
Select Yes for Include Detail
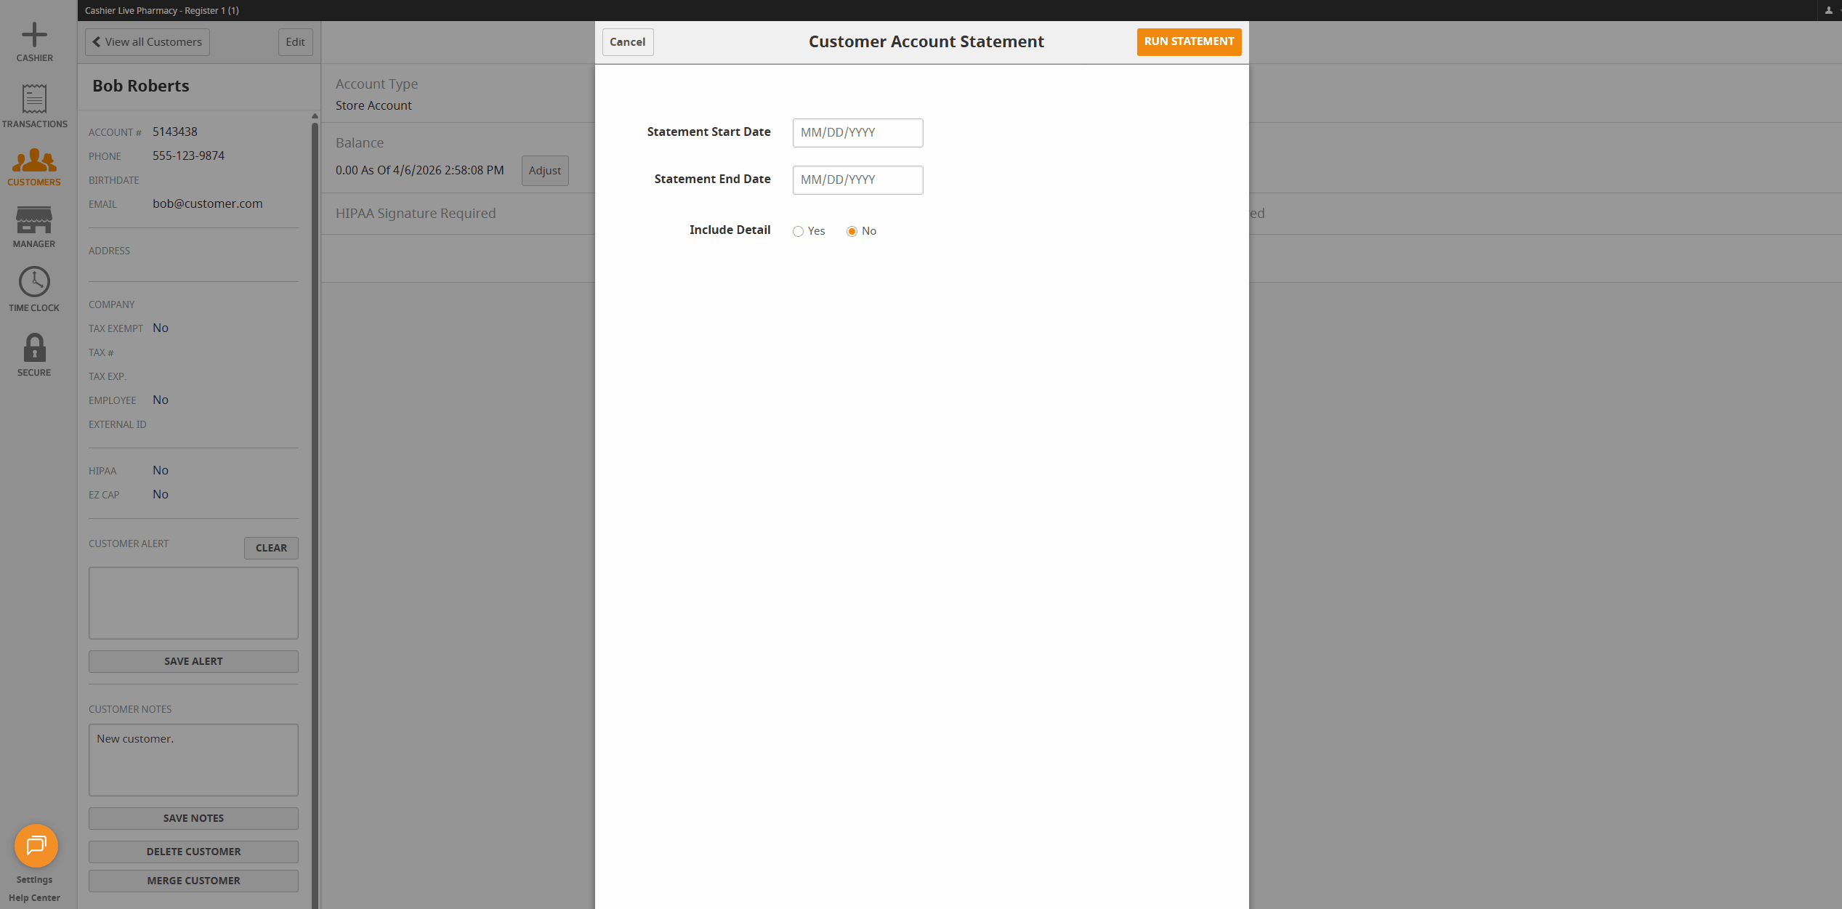[798, 232]
